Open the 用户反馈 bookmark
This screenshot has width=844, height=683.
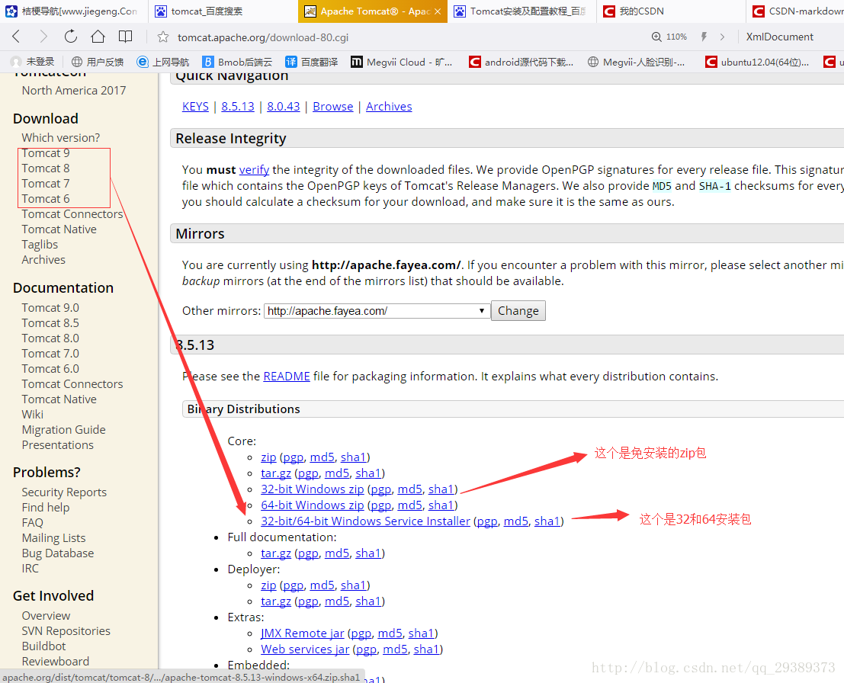[x=98, y=62]
